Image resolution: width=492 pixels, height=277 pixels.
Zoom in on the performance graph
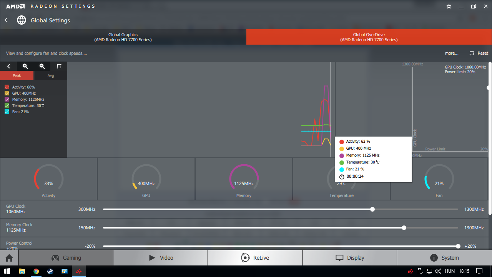(25, 66)
